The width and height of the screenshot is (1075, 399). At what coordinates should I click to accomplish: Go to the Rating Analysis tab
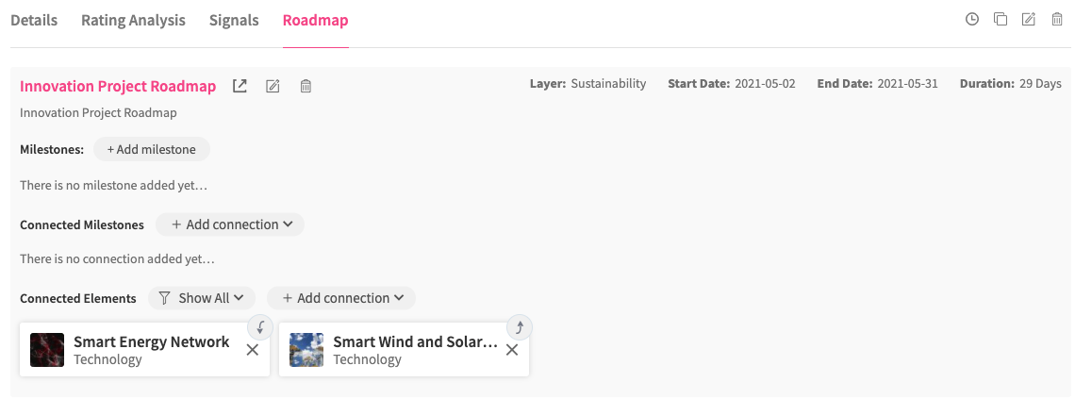click(133, 21)
